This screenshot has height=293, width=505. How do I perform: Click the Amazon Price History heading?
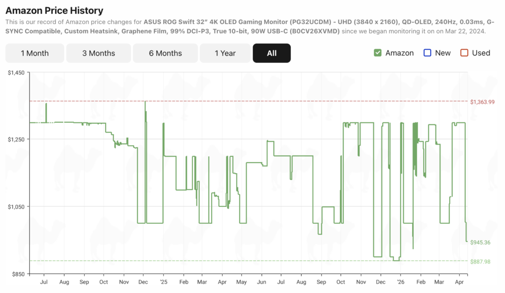[54, 10]
